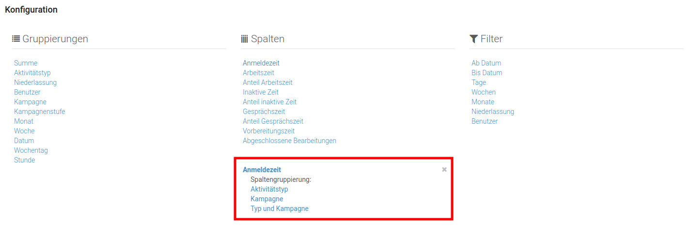The width and height of the screenshot is (692, 226).
Task: Choose the Monate filter
Action: coord(483,102)
